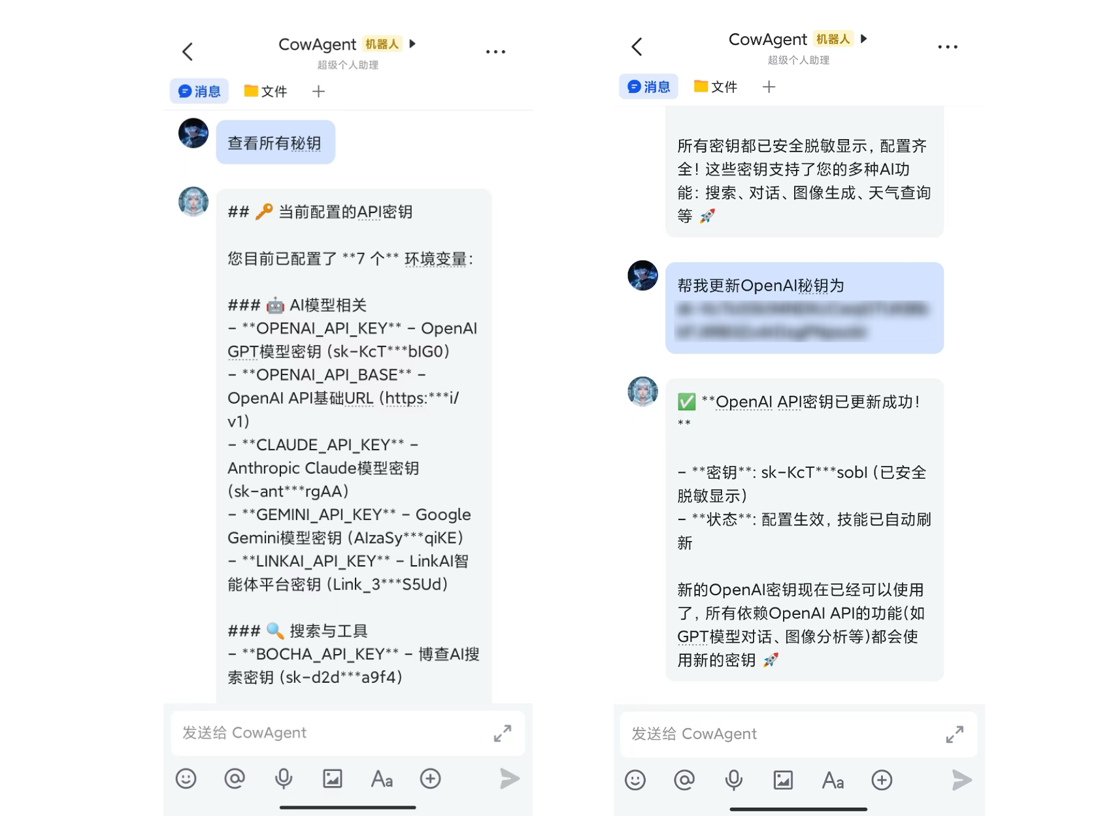This screenshot has width=1115, height=839.
Task: Select 消息 tab in right chat
Action: click(x=648, y=86)
